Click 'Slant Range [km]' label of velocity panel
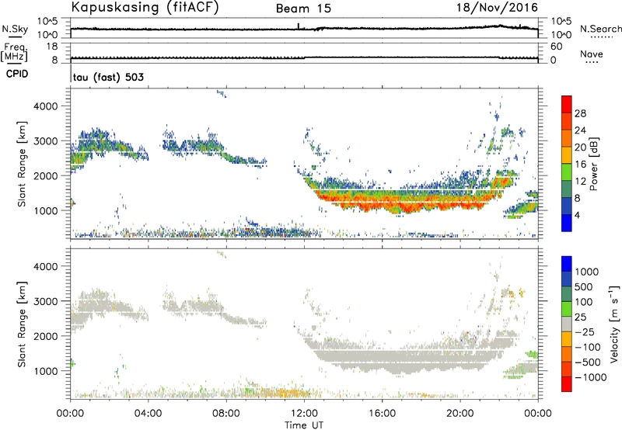Image resolution: width=622 pixels, height=430 pixels. point(22,324)
